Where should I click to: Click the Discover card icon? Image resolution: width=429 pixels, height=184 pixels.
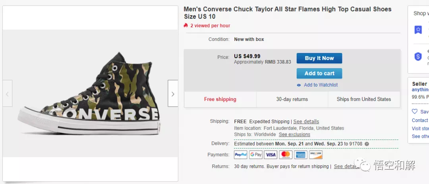point(316,155)
